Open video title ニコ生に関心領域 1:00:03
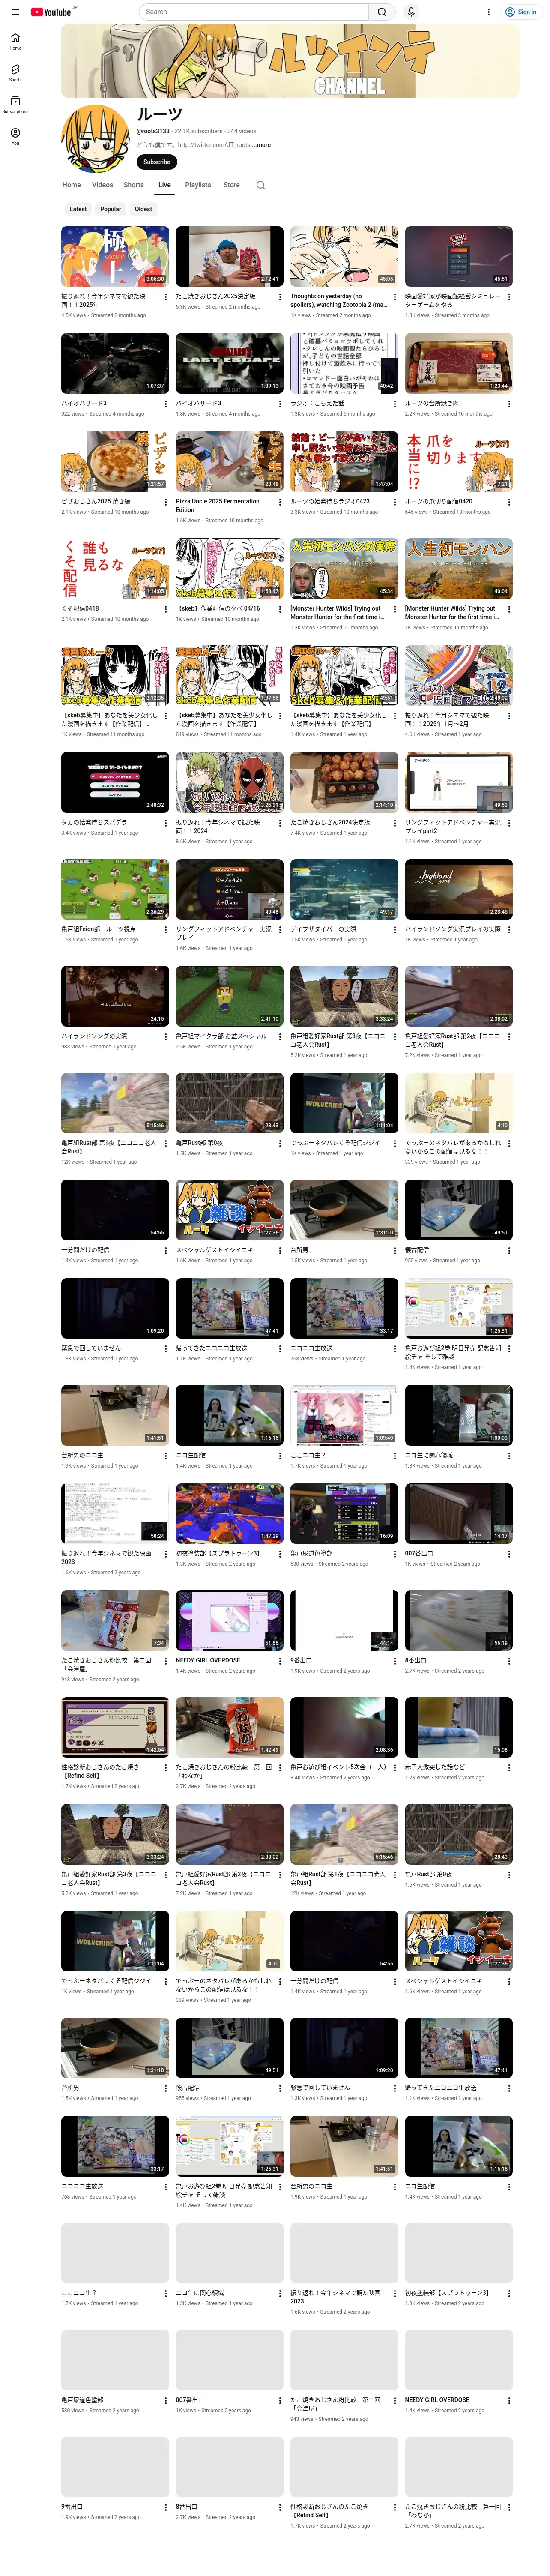 pyautogui.click(x=429, y=1456)
